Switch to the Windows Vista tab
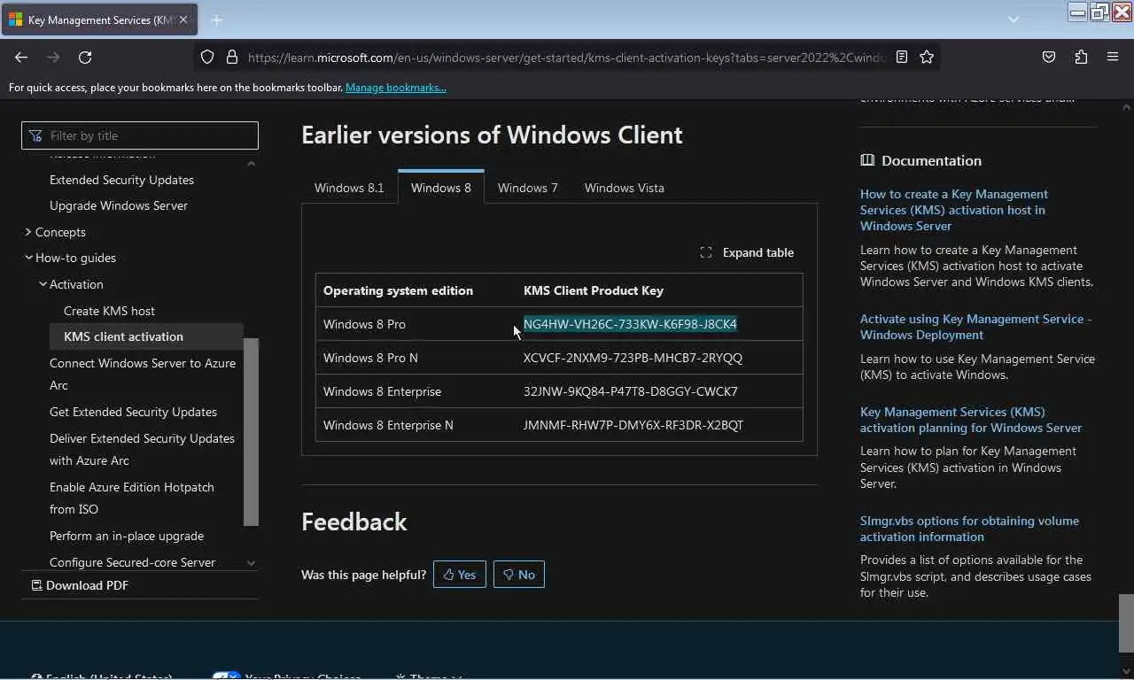This screenshot has height=680, width=1134. coord(625,188)
